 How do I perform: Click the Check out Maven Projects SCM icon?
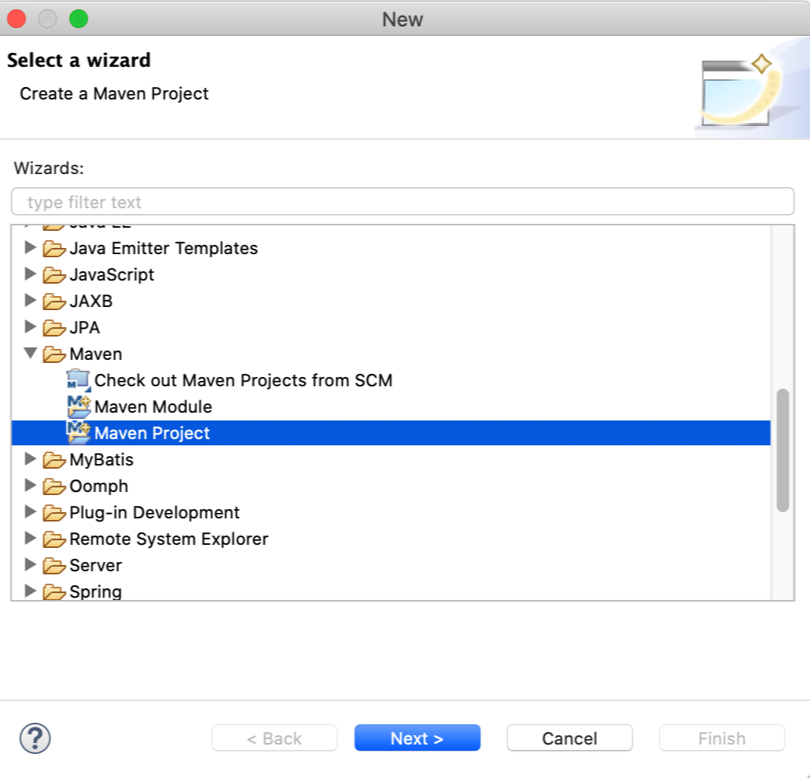tap(79, 380)
